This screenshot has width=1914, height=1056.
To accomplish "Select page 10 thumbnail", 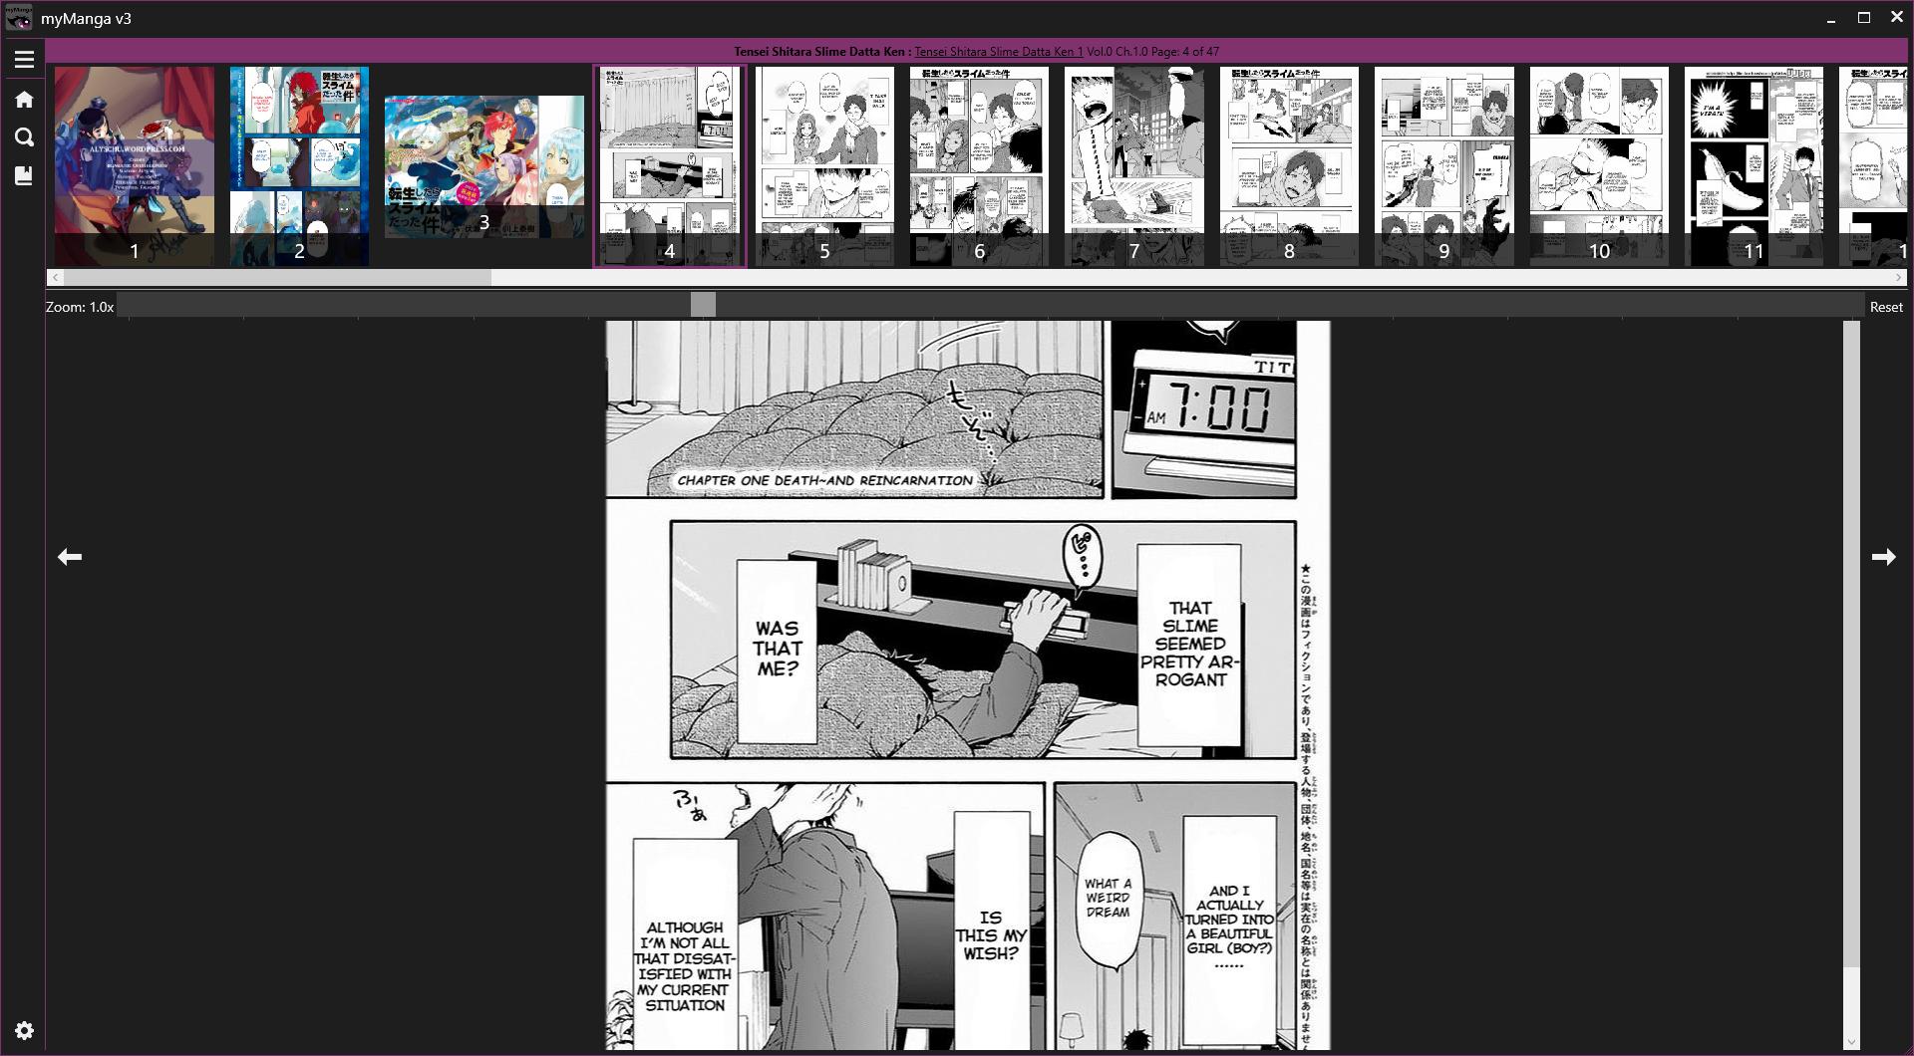I will click(1599, 166).
